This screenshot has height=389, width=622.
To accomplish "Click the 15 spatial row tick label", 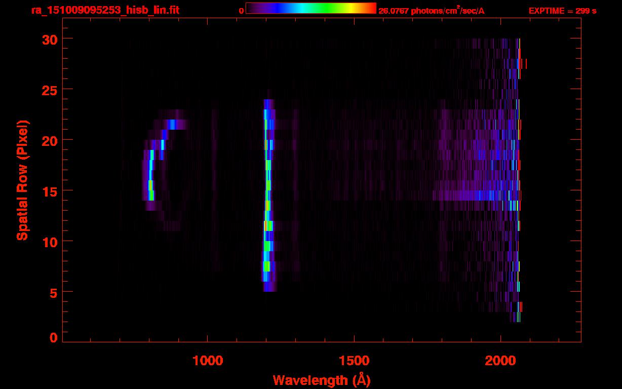I will coord(50,191).
